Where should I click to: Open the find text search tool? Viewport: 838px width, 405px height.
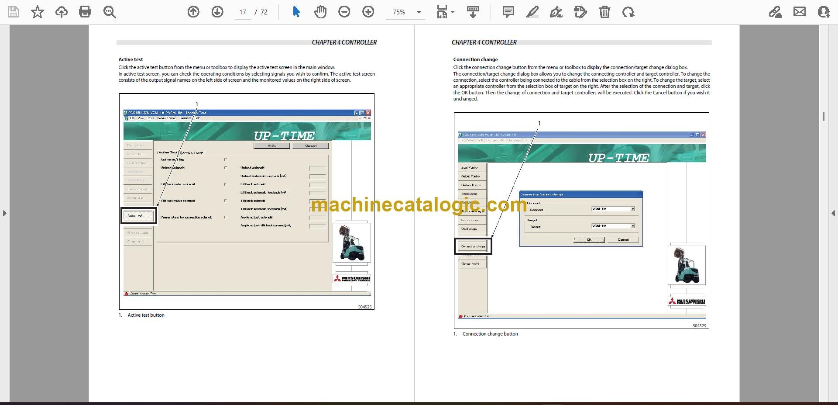click(110, 12)
